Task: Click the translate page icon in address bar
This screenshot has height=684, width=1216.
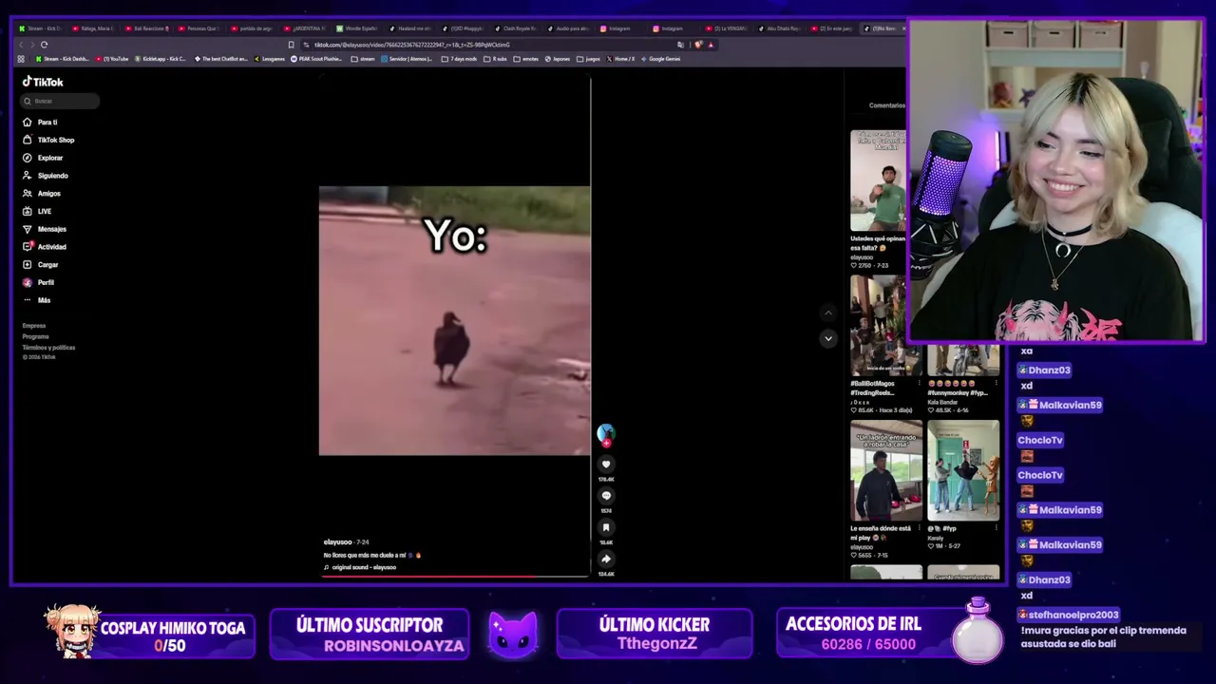Action: (x=680, y=45)
